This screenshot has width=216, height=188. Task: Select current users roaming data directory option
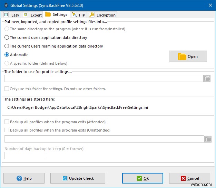pyautogui.click(x=7, y=46)
